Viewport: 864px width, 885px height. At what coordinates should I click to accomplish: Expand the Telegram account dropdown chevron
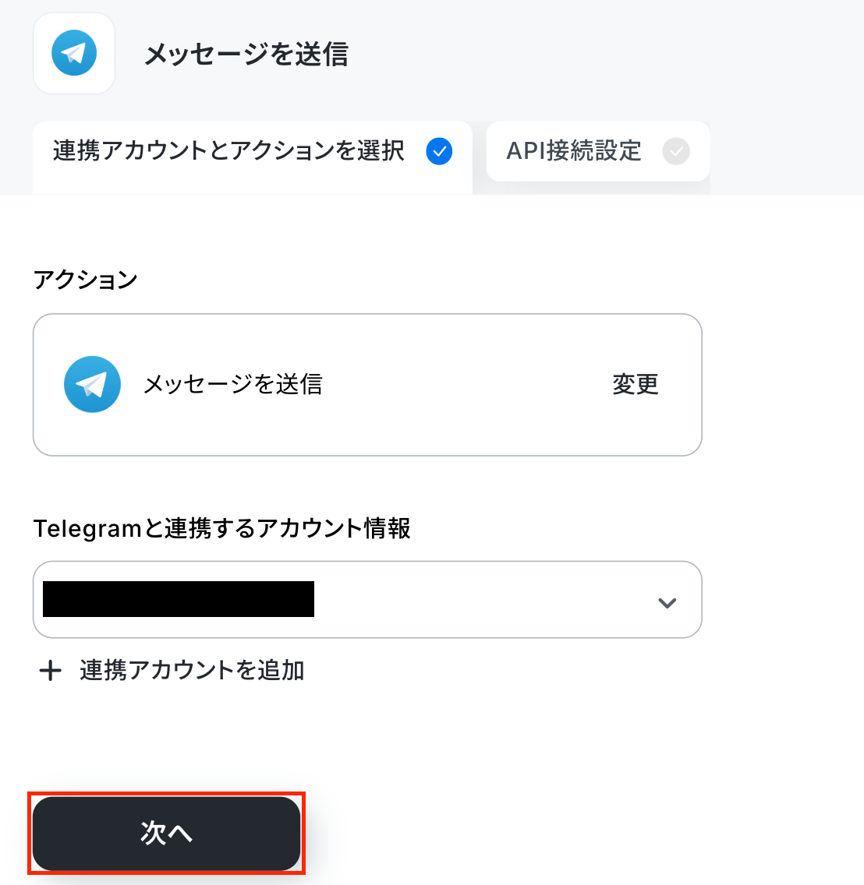(667, 603)
